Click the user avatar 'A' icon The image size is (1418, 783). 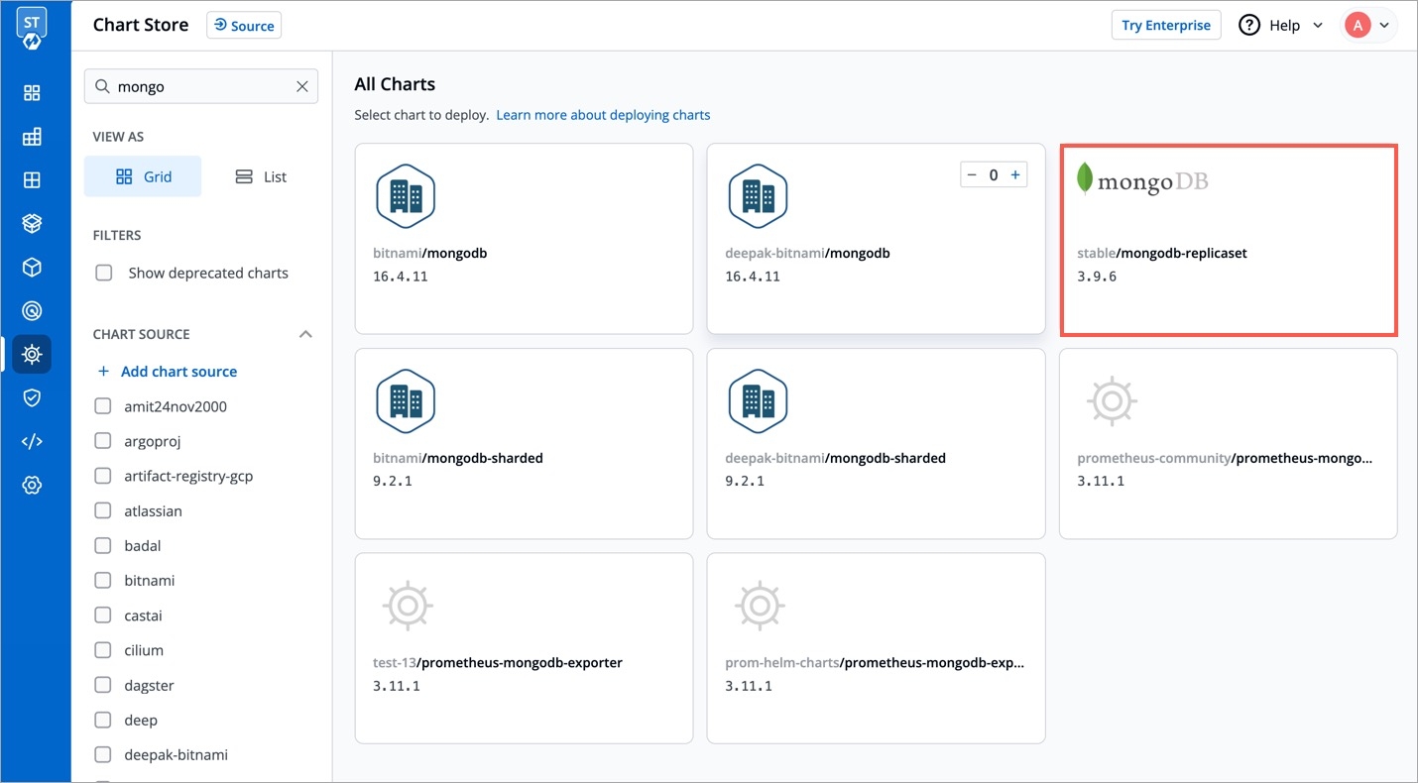click(1357, 25)
